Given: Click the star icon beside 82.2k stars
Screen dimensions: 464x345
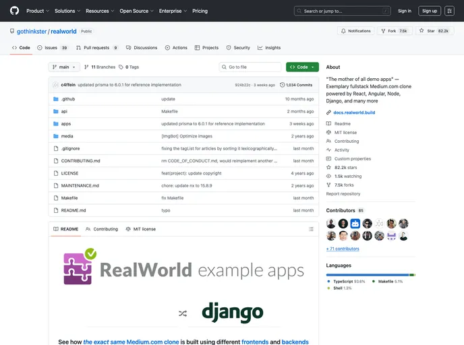Looking at the screenshot, I should (328, 167).
